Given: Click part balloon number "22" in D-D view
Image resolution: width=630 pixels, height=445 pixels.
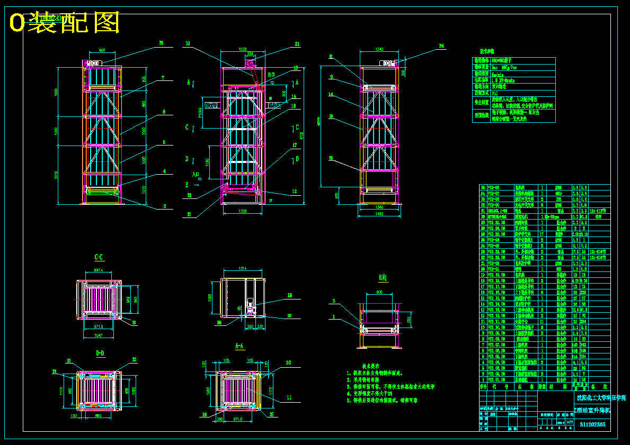Looking at the screenshot, I should [135, 359].
